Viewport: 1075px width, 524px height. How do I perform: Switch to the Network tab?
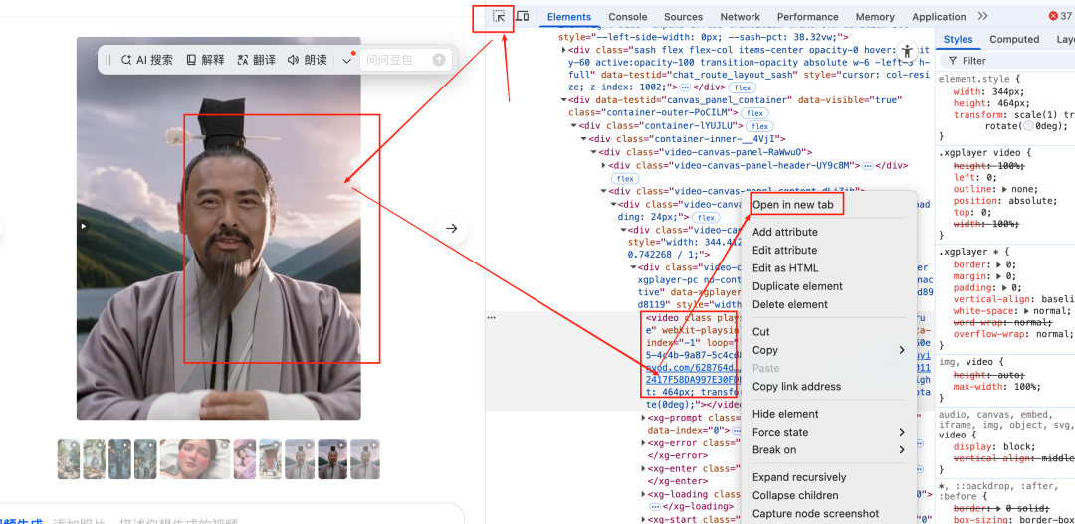point(740,17)
